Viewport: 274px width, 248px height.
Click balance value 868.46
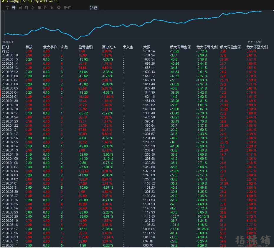[148, 245]
